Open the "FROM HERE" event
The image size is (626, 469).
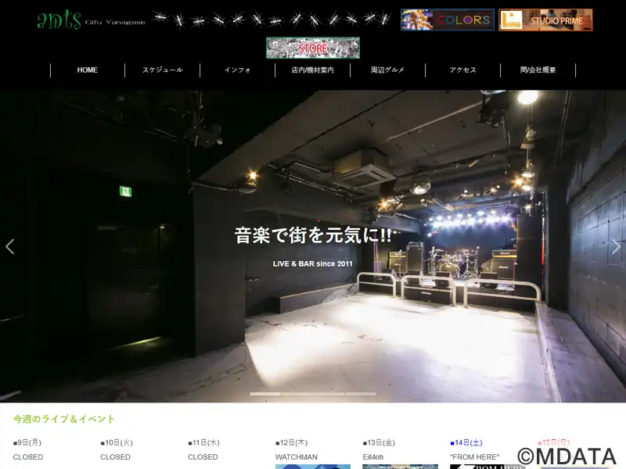pyautogui.click(x=475, y=457)
